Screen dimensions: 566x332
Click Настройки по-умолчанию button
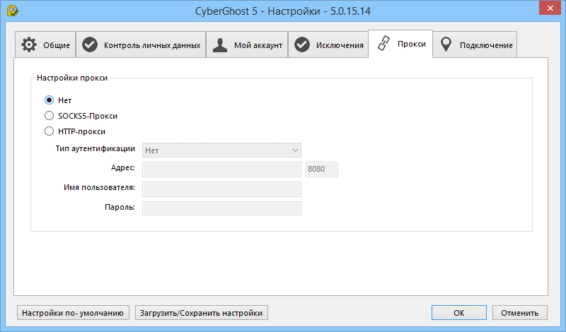(74, 312)
